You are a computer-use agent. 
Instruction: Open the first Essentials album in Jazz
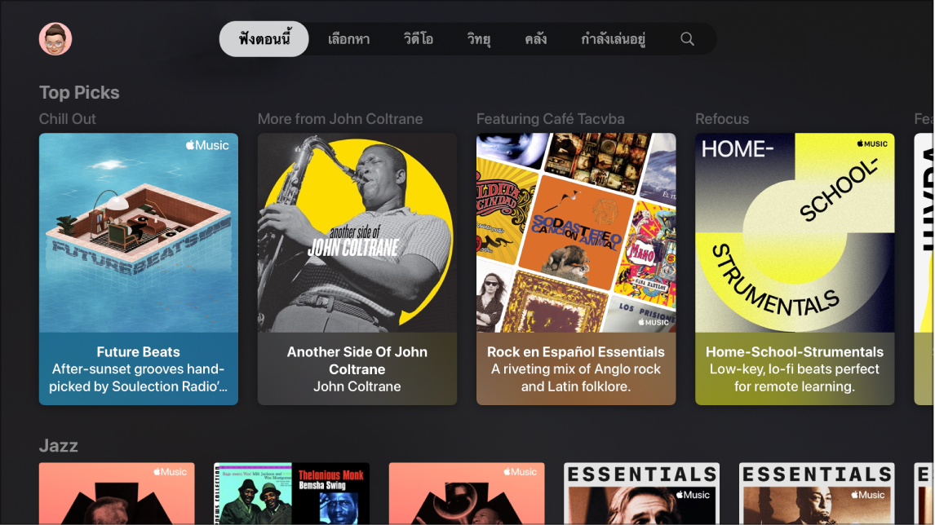tap(641, 493)
